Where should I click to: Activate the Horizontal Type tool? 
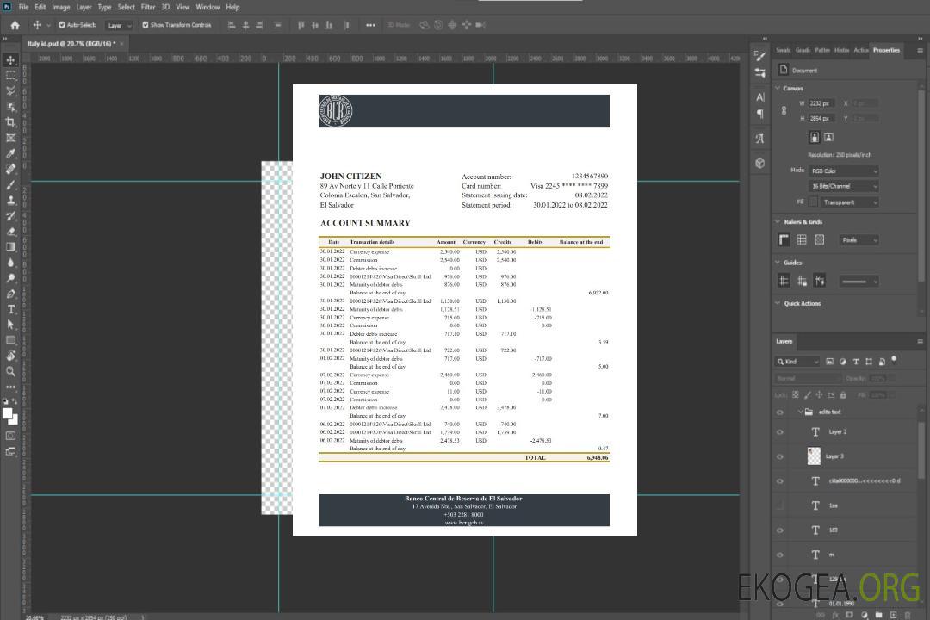[11, 309]
